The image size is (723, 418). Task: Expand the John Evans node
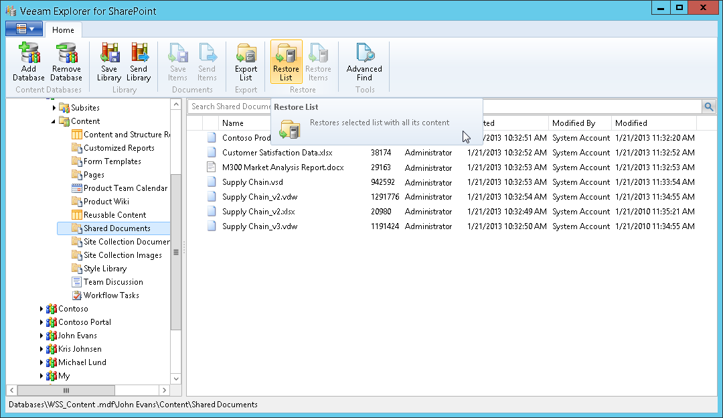coord(41,336)
